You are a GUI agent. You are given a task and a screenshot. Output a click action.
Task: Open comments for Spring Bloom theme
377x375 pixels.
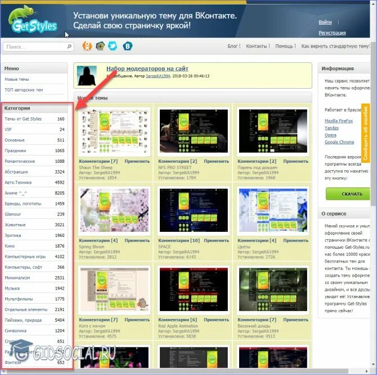coord(98,241)
